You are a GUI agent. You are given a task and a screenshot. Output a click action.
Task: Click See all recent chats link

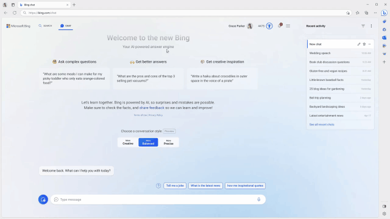[322, 125]
